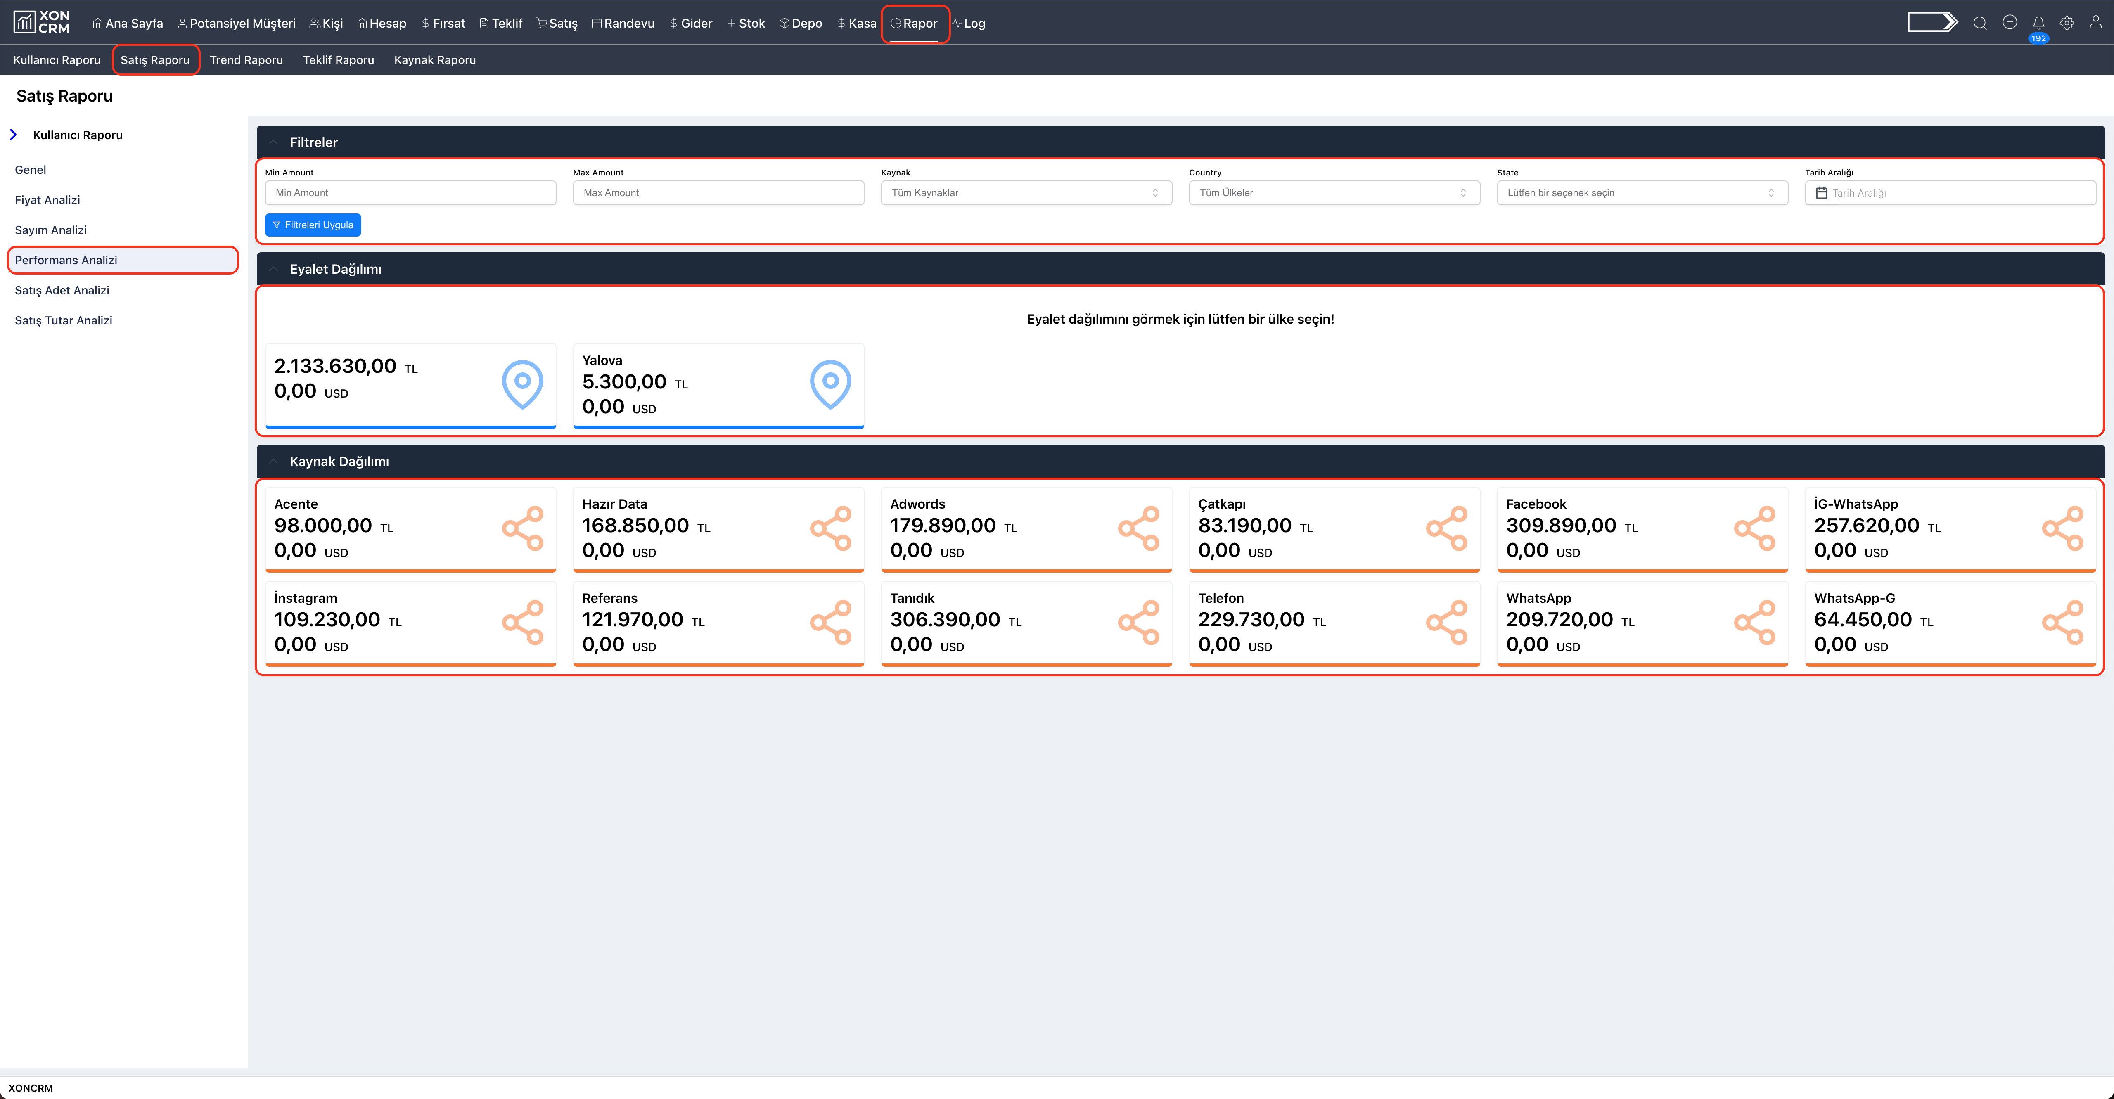Viewport: 2114px width, 1099px height.
Task: Open the Rapor menu in the top bar
Action: [x=915, y=23]
